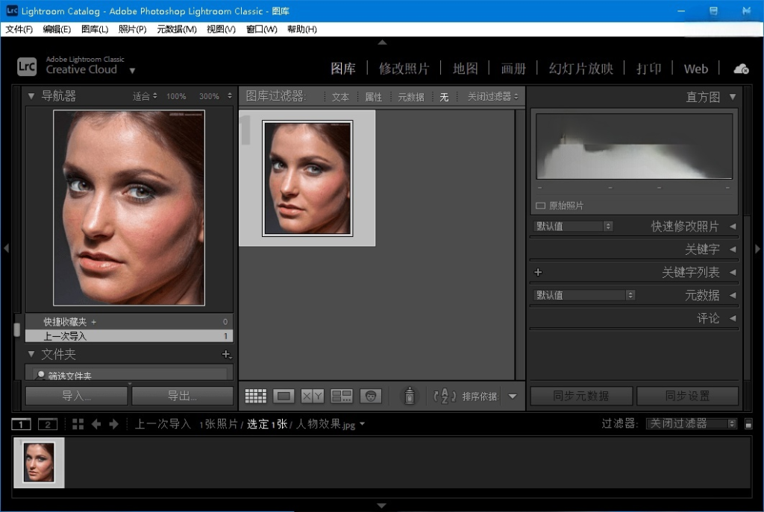Open the 元数据 menu in menu bar

176,29
